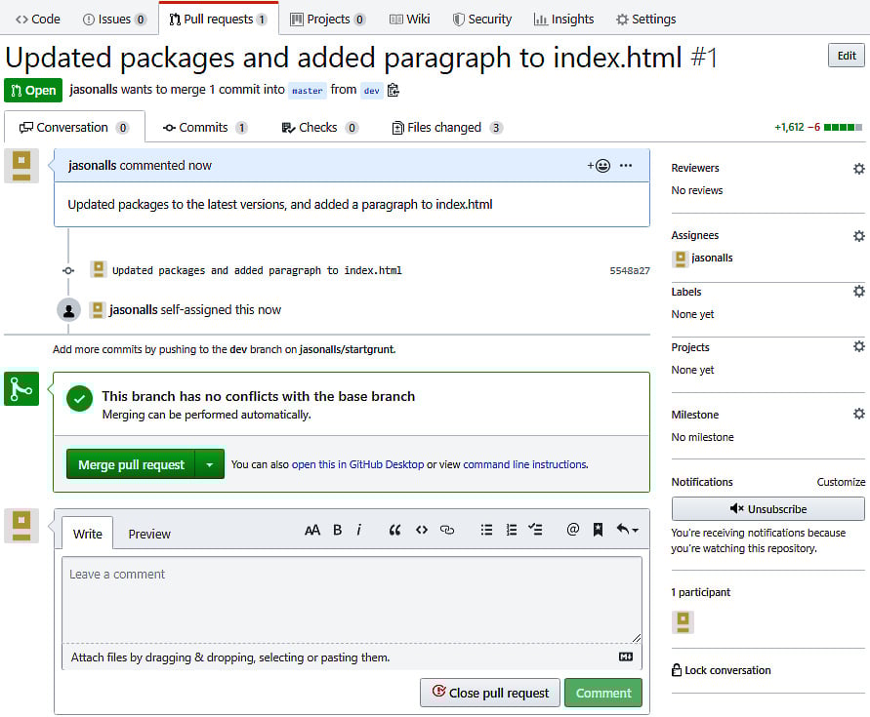This screenshot has height=717, width=870.
Task: Add a bulleted list
Action: pyautogui.click(x=486, y=530)
